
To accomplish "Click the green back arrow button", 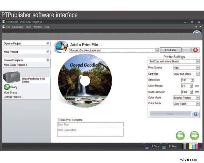I will 180,135.
